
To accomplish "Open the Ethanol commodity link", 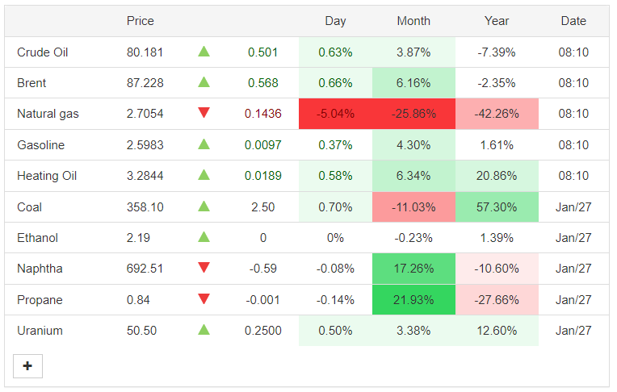I will point(37,238).
